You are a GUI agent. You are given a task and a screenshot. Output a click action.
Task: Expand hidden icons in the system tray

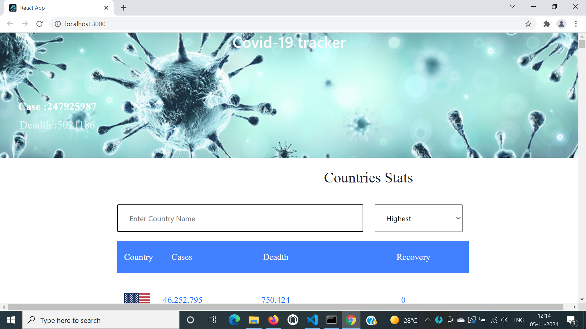[428, 320]
